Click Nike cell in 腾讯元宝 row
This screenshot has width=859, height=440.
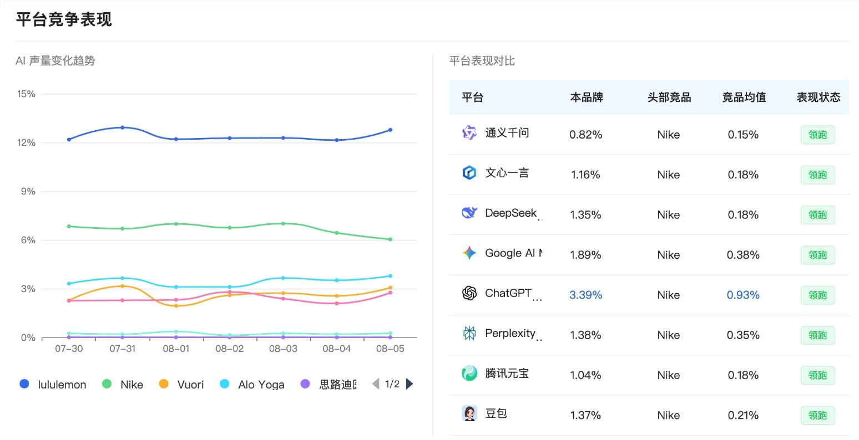pos(669,375)
